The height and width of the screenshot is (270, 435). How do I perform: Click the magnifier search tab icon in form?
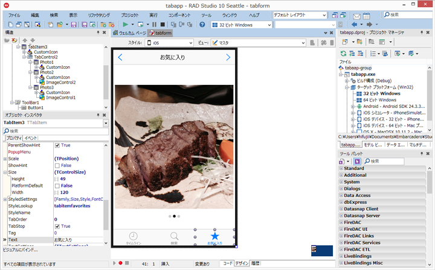(x=174, y=236)
